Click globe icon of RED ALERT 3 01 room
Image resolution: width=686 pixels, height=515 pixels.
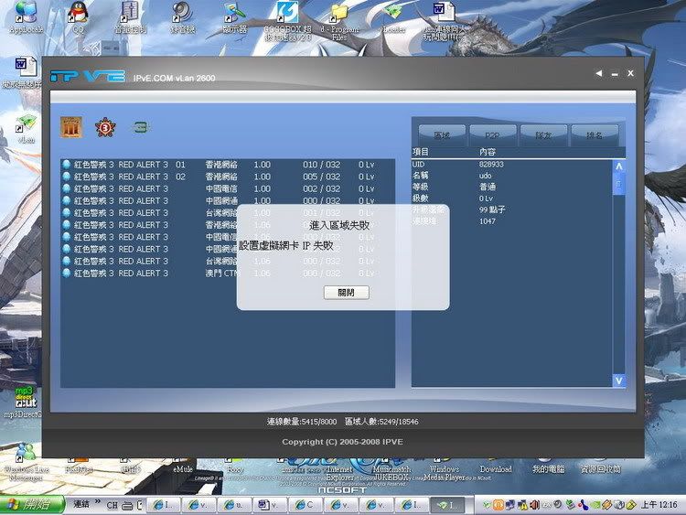pyautogui.click(x=67, y=165)
